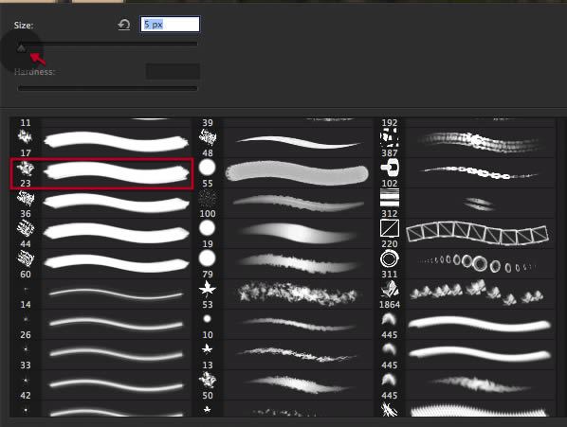Click the reset brush size arrow icon
Image resolution: width=567 pixels, height=427 pixels.
(124, 25)
